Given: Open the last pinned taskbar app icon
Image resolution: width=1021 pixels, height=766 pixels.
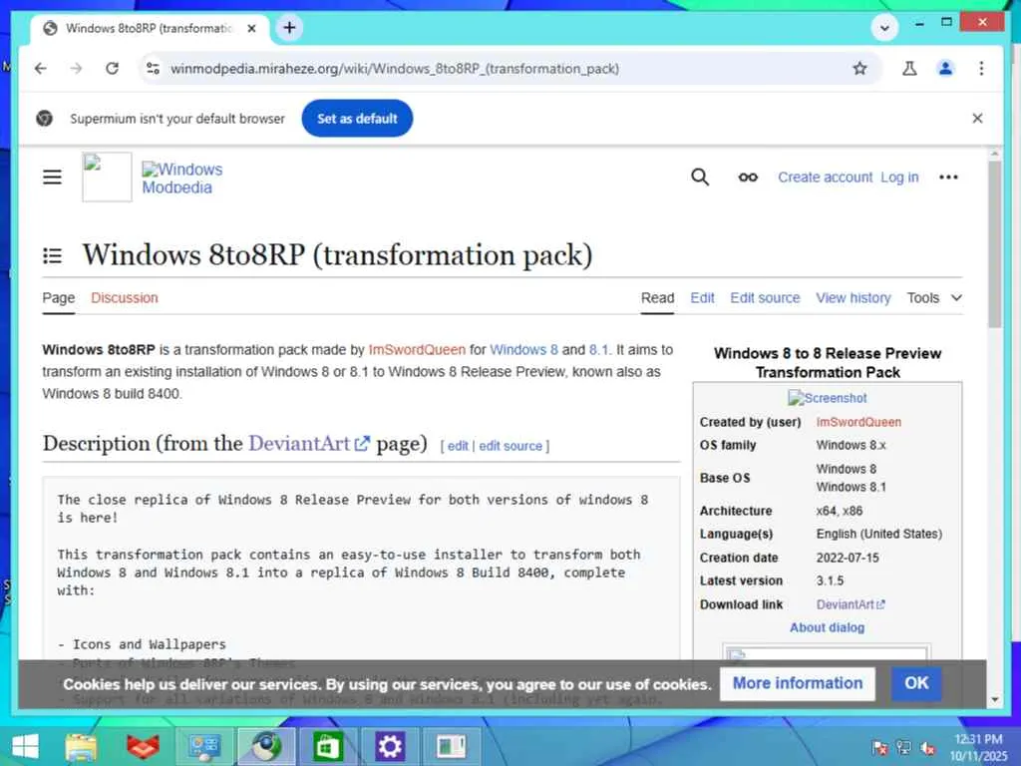Looking at the screenshot, I should (452, 746).
